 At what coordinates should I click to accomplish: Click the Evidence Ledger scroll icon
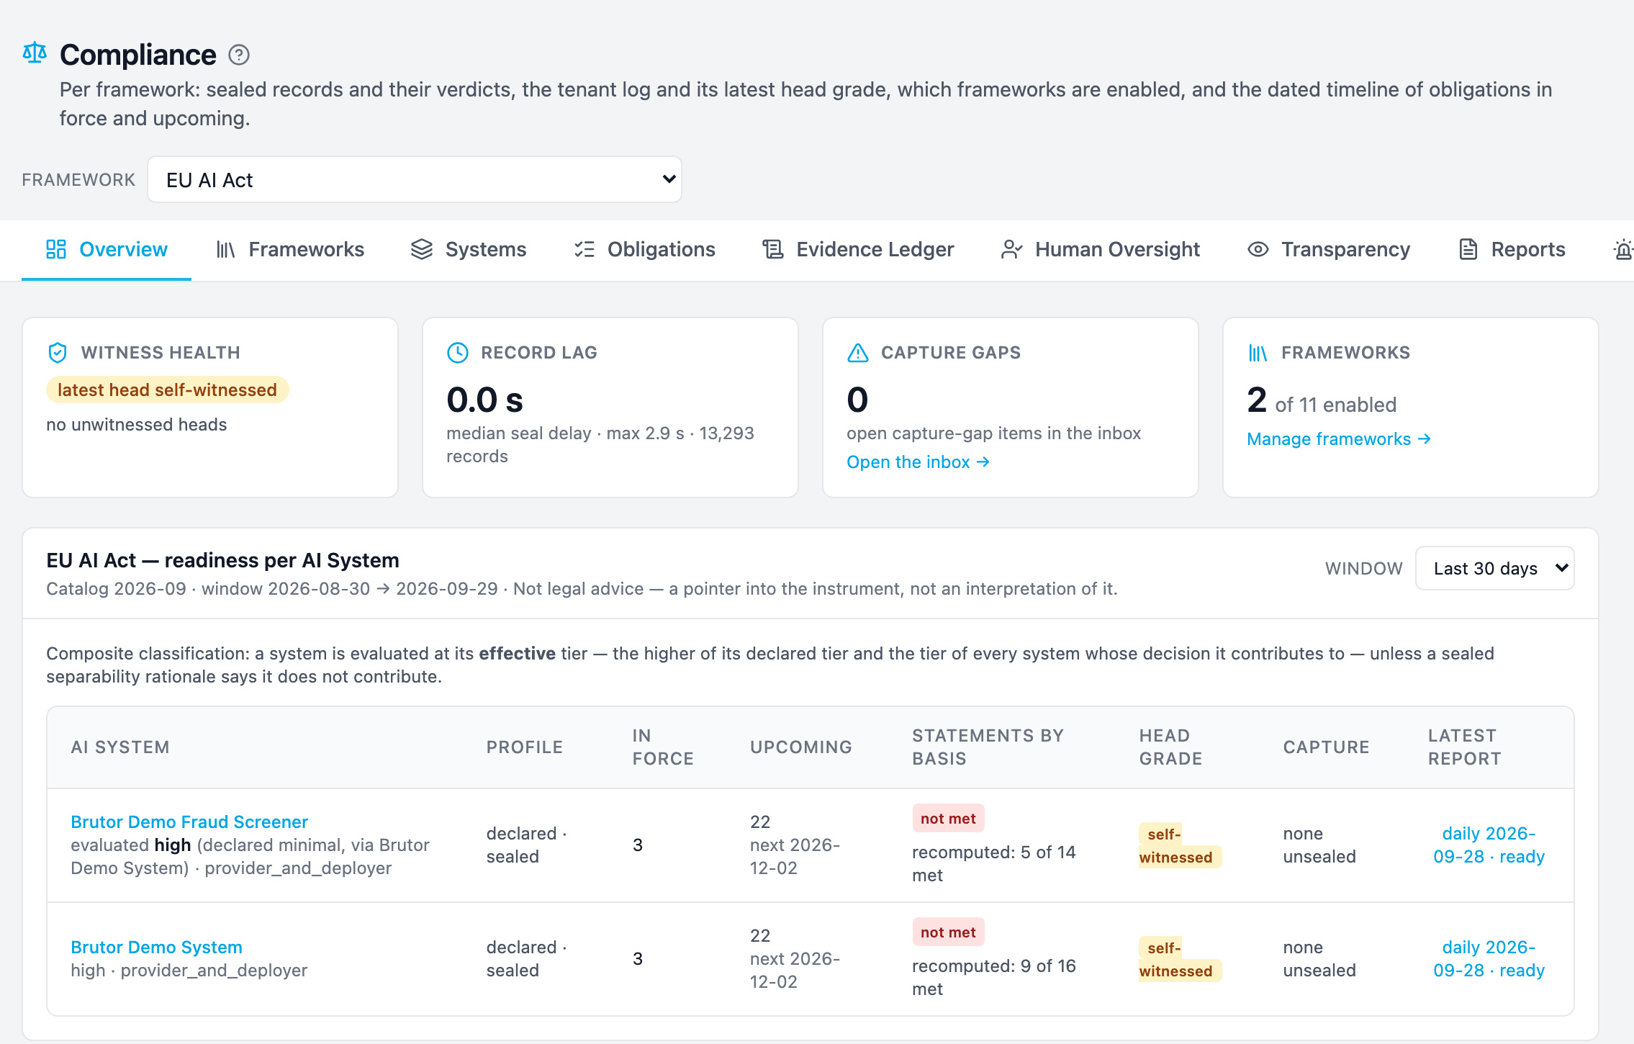click(x=773, y=249)
